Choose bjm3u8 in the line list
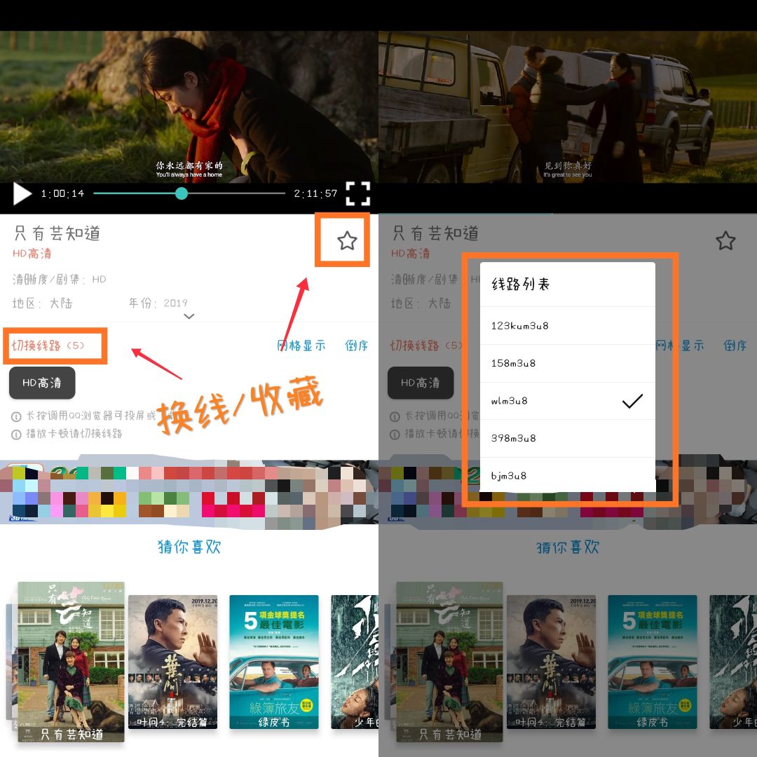Screen dimensions: 757x757 click(x=567, y=475)
